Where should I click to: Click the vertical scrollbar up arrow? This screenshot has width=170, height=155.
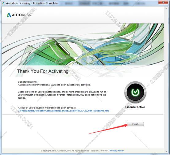click(x=166, y=8)
